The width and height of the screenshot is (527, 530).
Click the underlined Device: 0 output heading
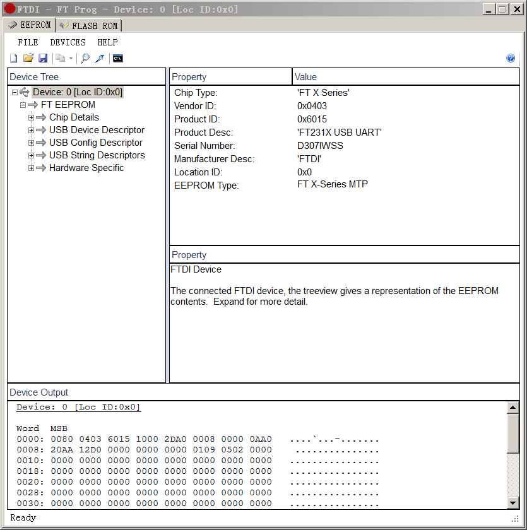click(78, 407)
